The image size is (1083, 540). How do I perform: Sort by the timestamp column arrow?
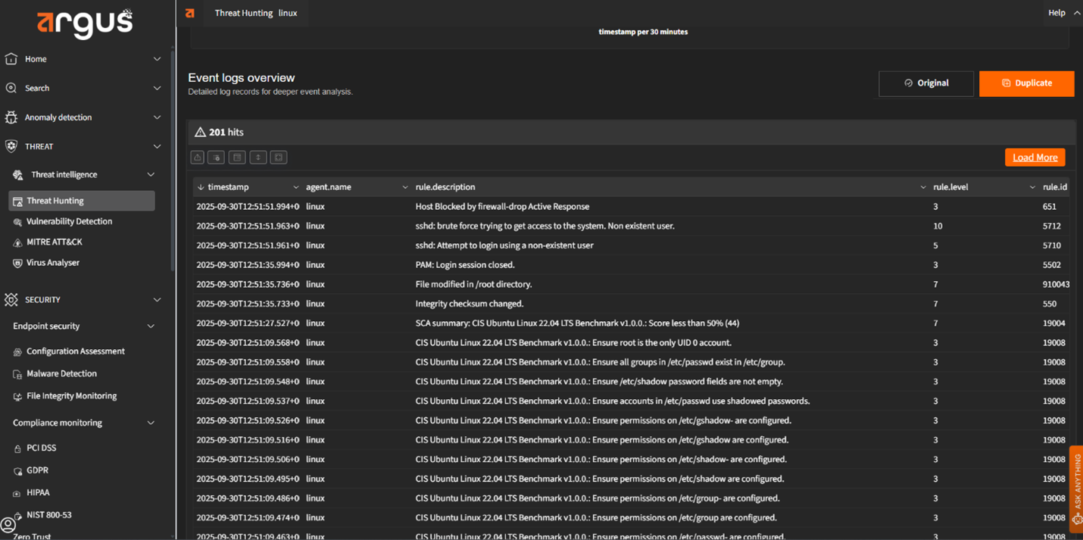201,187
